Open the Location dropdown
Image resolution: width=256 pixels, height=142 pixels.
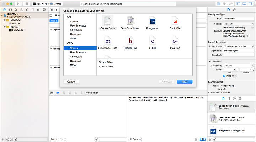239,24
